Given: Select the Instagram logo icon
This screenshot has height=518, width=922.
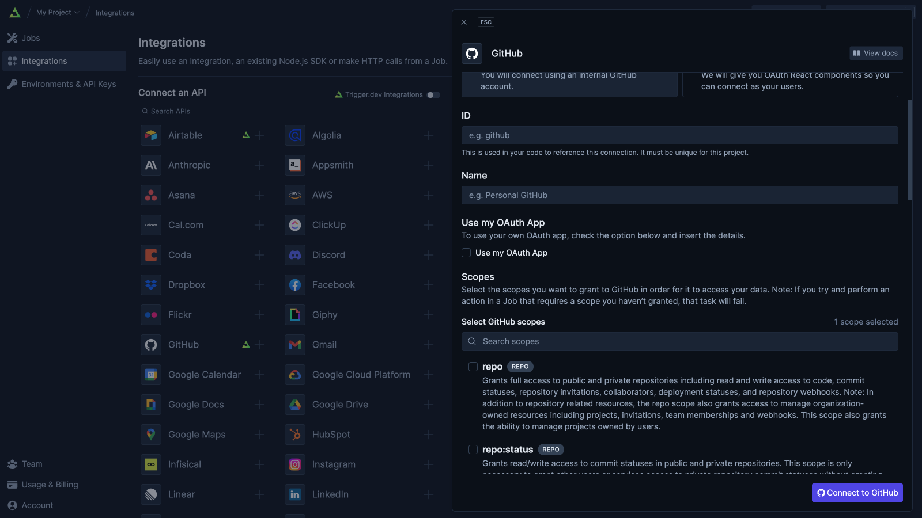Looking at the screenshot, I should coord(295,464).
